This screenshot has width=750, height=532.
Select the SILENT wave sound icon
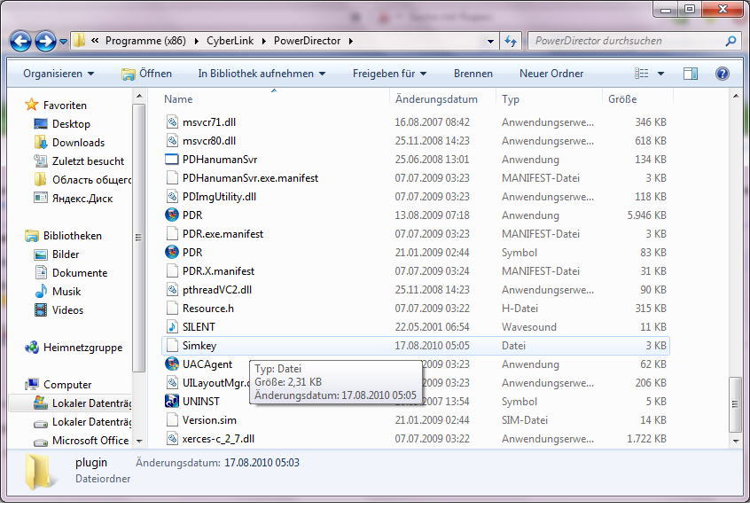(172, 327)
